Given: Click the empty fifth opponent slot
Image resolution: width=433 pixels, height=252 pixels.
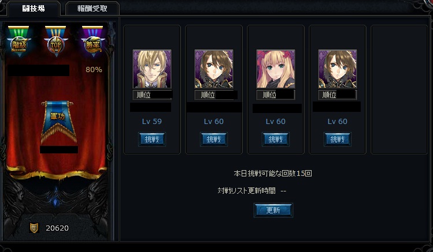Looking at the screenshot, I should (x=399, y=89).
